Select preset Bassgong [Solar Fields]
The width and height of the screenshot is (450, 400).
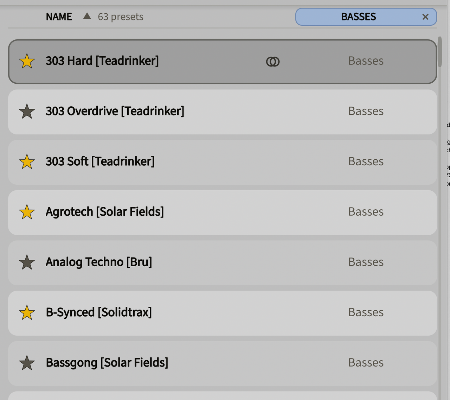click(223, 363)
